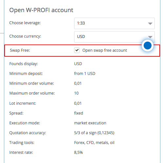Screen dimensions: 164x163
Task: Click the Open swap free account label
Action: (x=105, y=50)
